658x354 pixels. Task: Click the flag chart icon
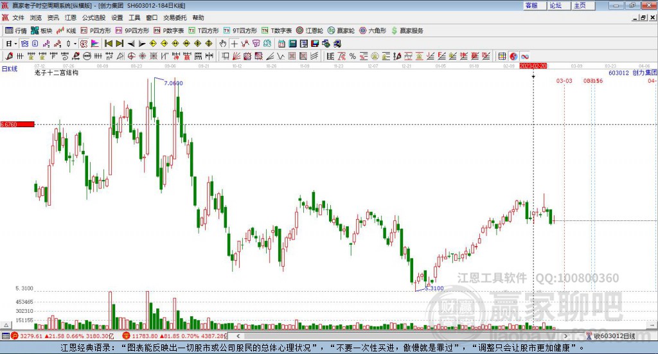(x=95, y=44)
